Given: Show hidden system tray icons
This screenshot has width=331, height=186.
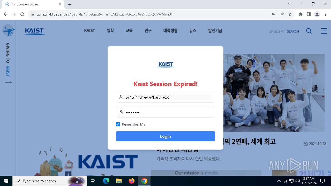Looking at the screenshot, I should coord(279,181).
